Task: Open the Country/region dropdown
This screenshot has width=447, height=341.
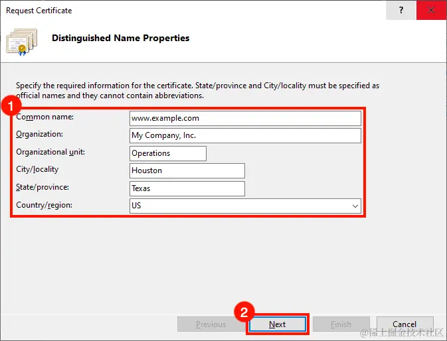Action: (245, 206)
